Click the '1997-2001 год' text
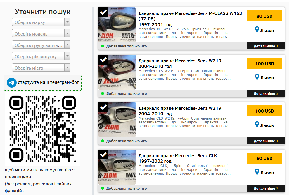 [x=155, y=25]
